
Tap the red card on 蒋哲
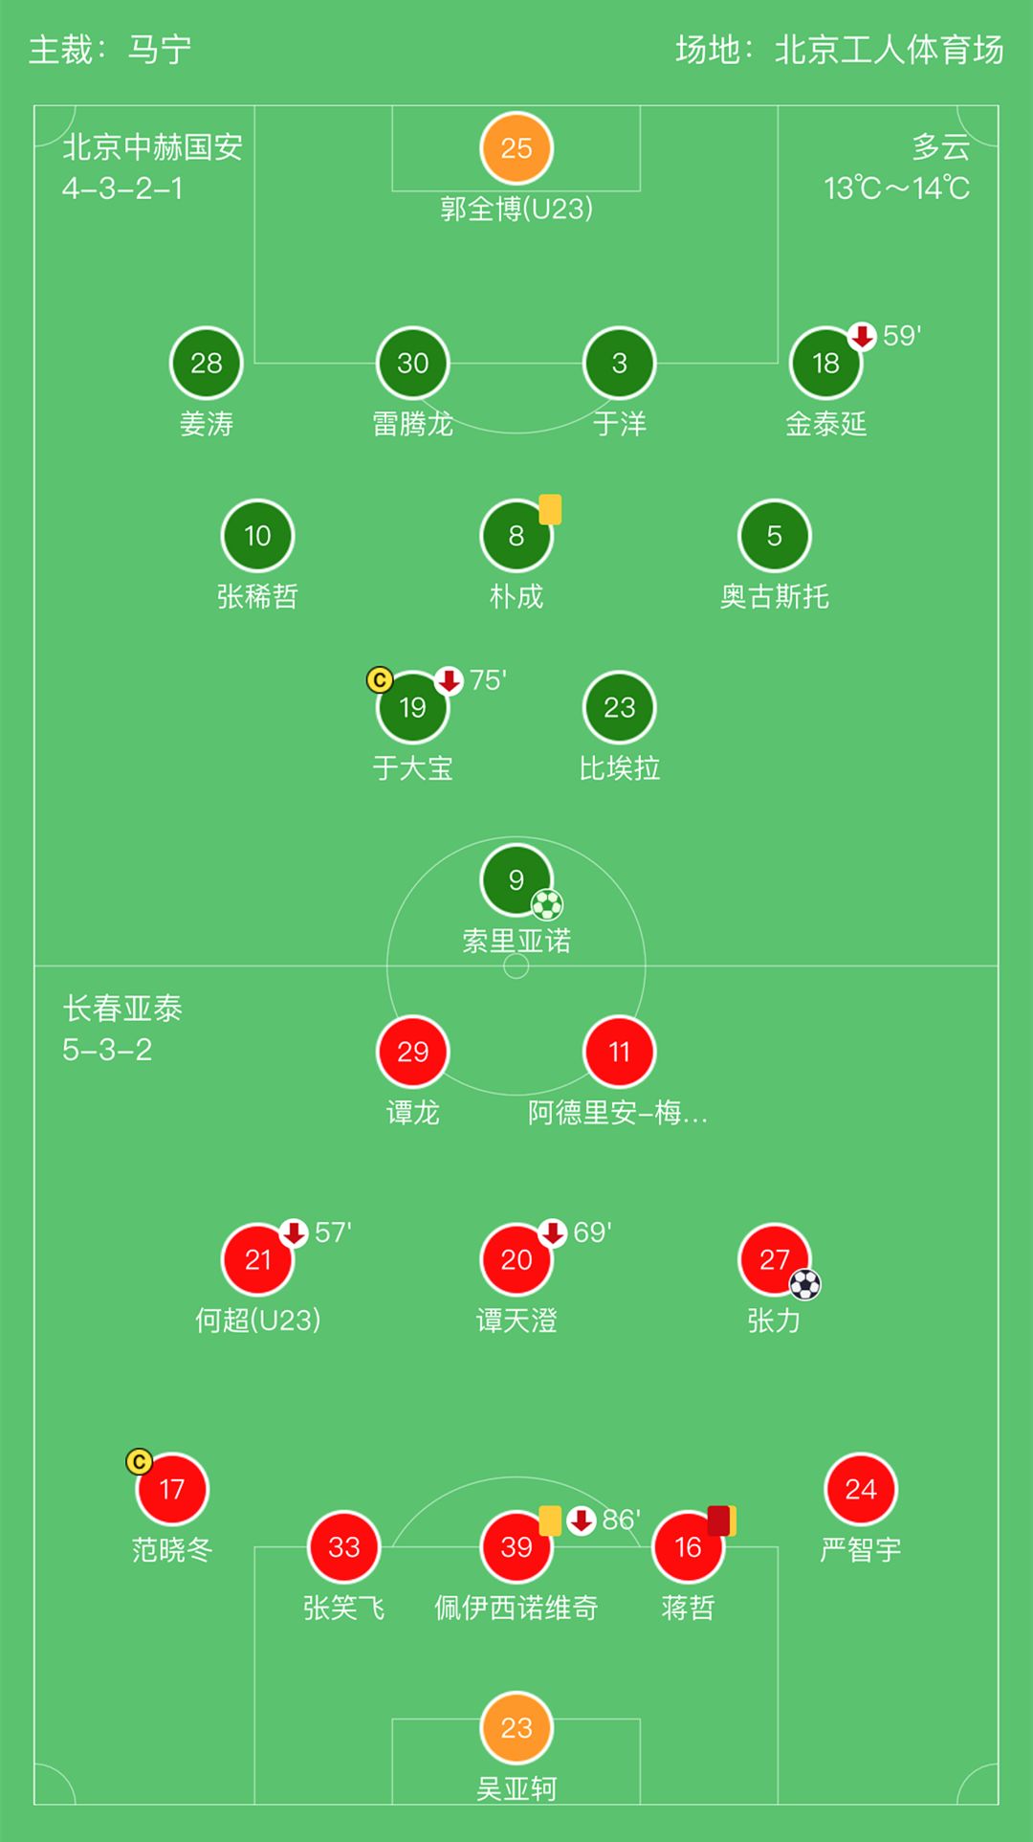(x=719, y=1520)
